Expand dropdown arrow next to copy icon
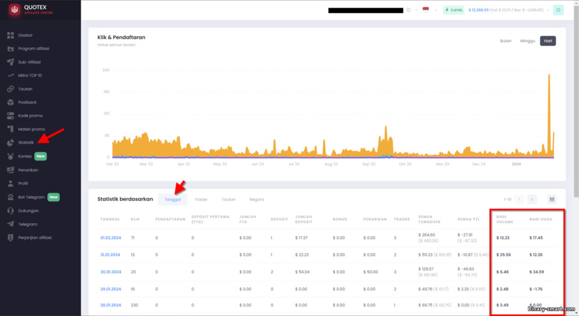This screenshot has height=316, width=579. point(416,10)
